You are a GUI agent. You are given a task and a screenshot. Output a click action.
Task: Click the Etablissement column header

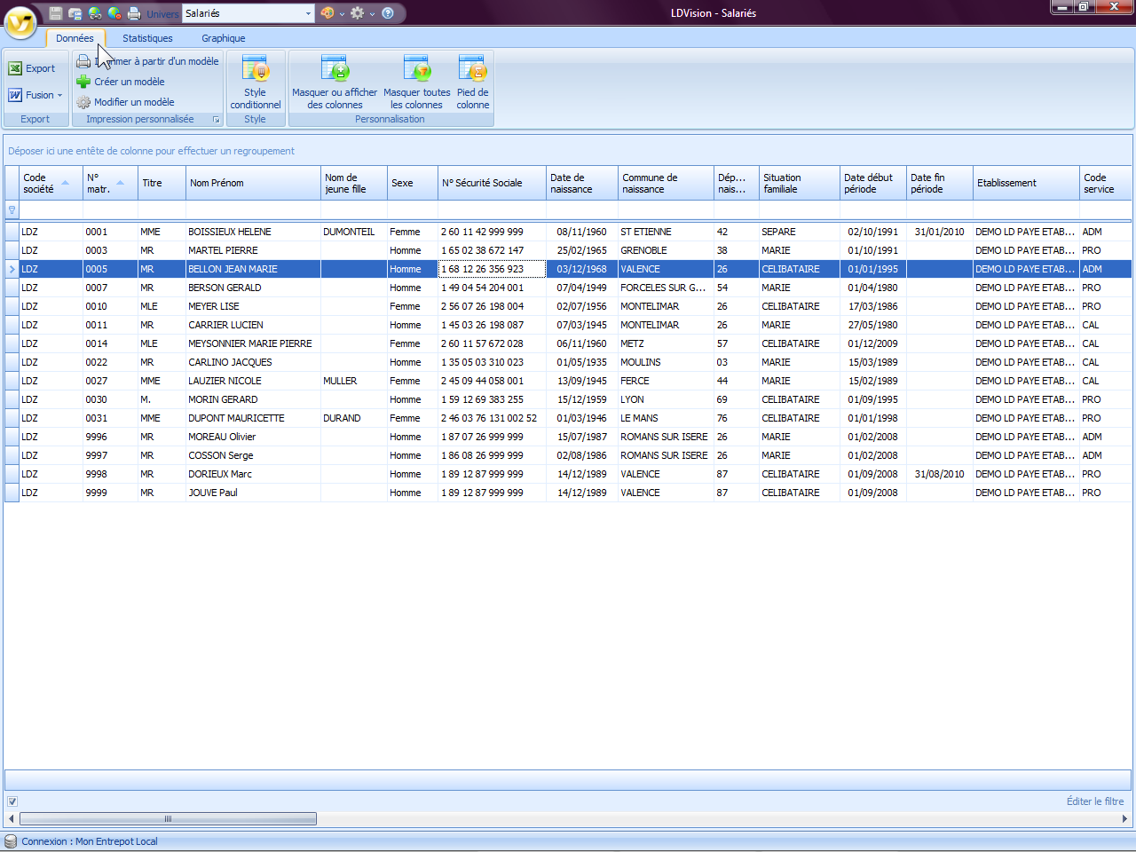coord(1027,183)
